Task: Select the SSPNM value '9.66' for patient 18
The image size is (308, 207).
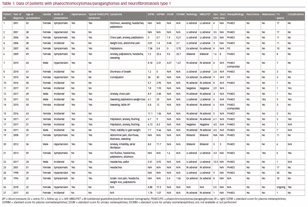Action: coord(159,130)
